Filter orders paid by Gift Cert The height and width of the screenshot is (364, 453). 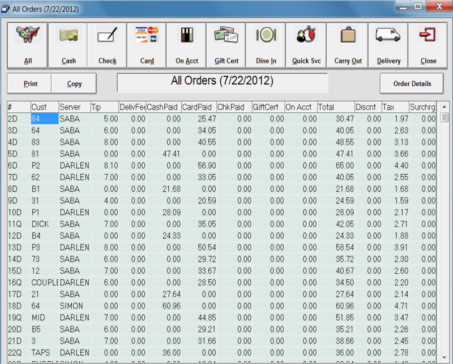[226, 45]
